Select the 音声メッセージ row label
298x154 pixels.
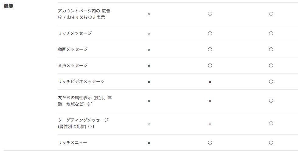click(x=73, y=66)
